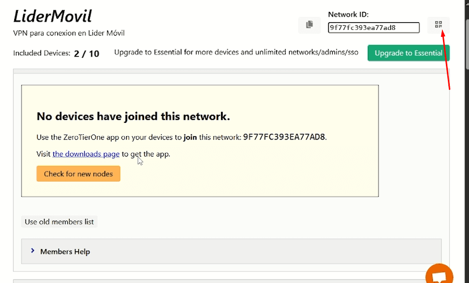Copy the Network ID with clipboard icon
Viewport: 469px width, 283px height.
[x=309, y=25]
